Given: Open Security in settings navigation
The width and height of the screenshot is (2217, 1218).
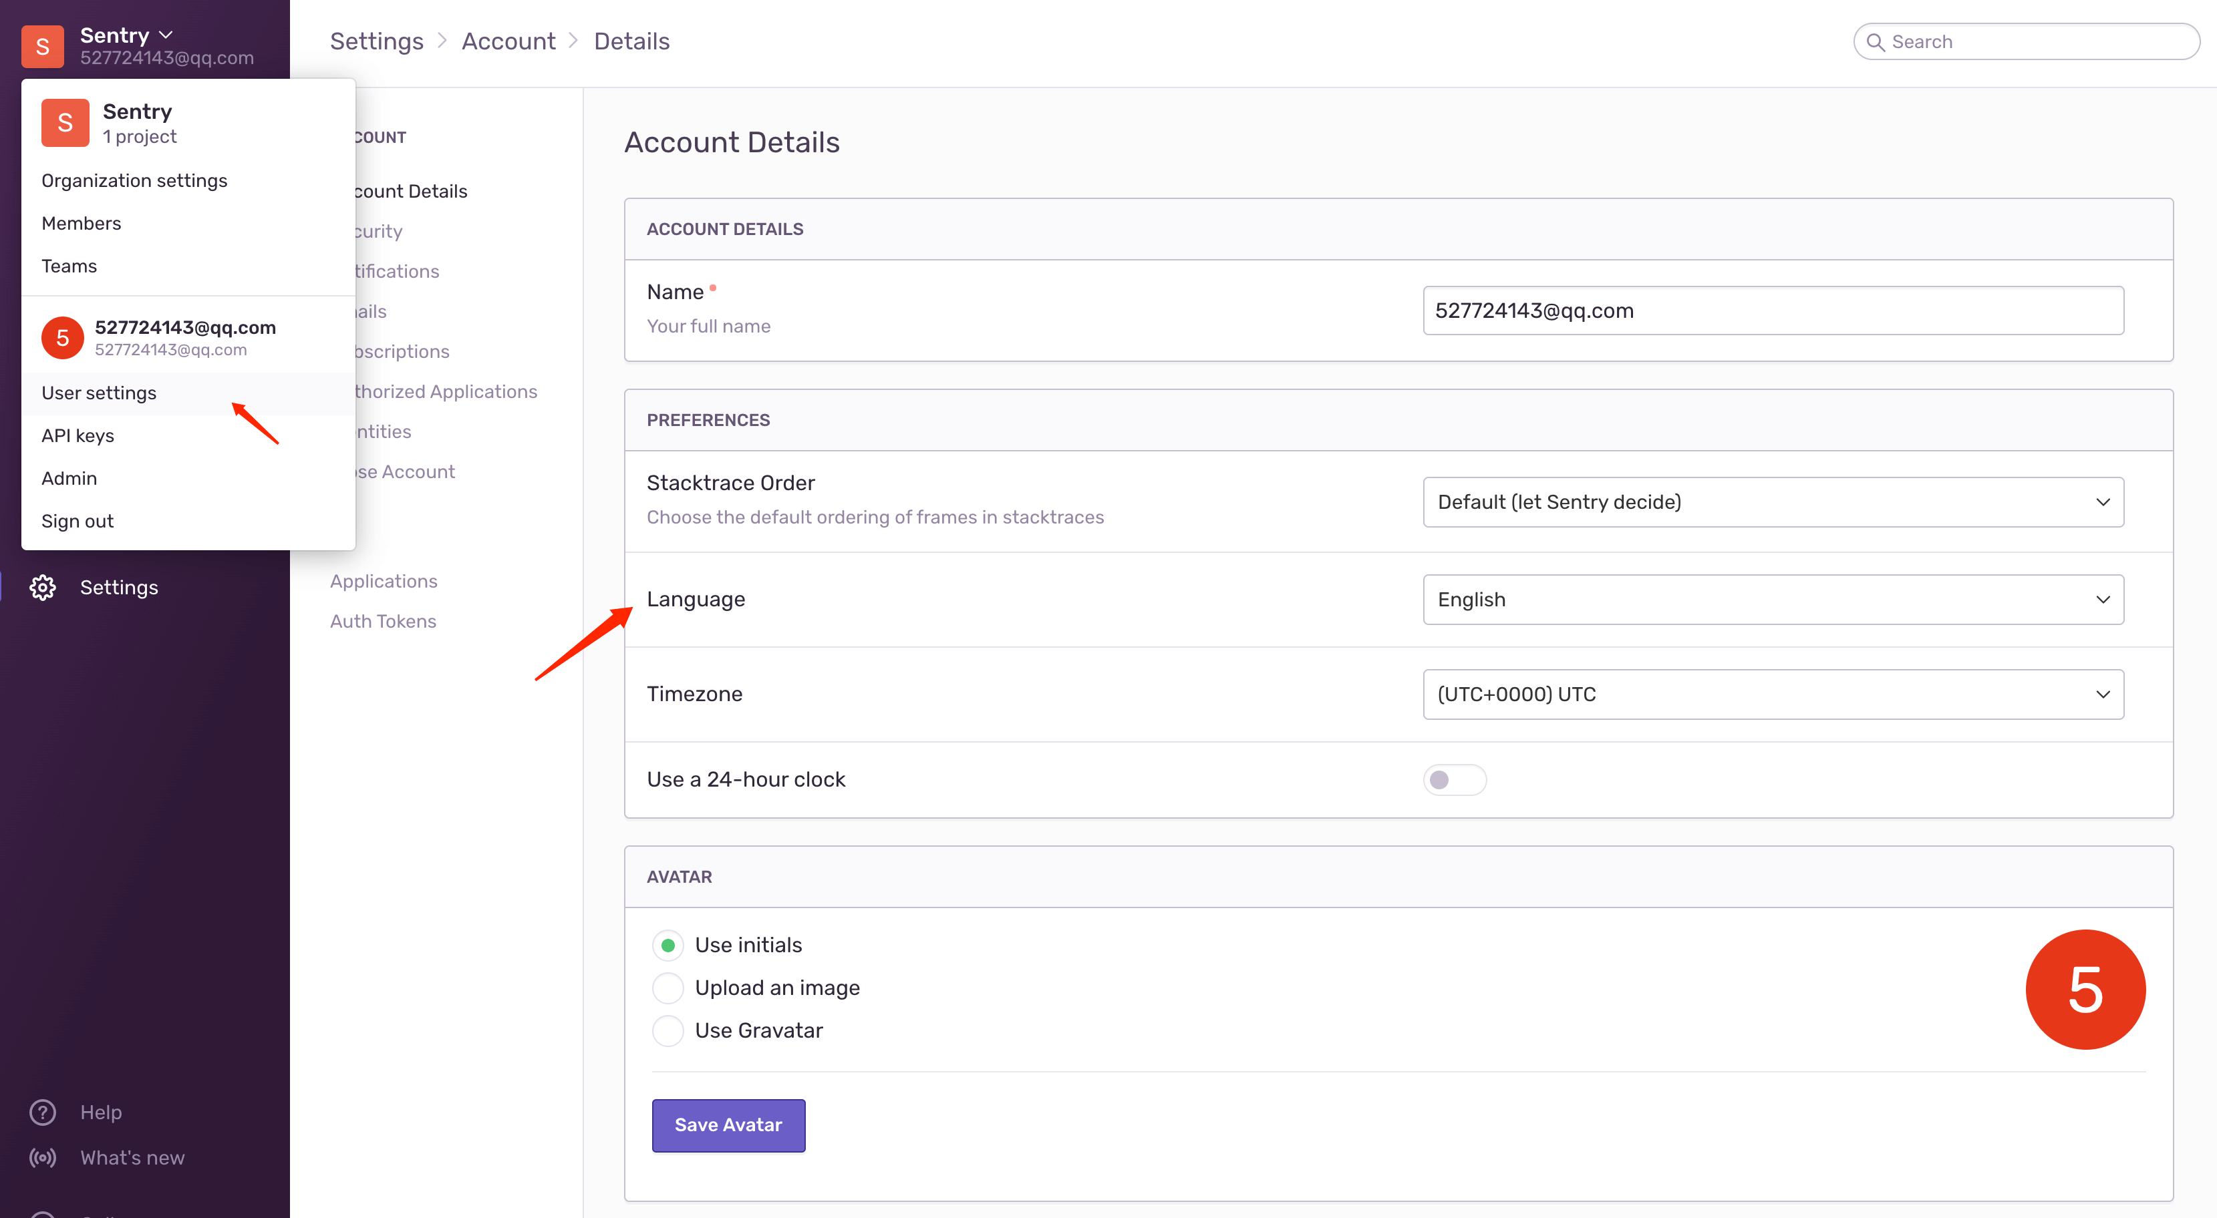Looking at the screenshot, I should tap(378, 232).
